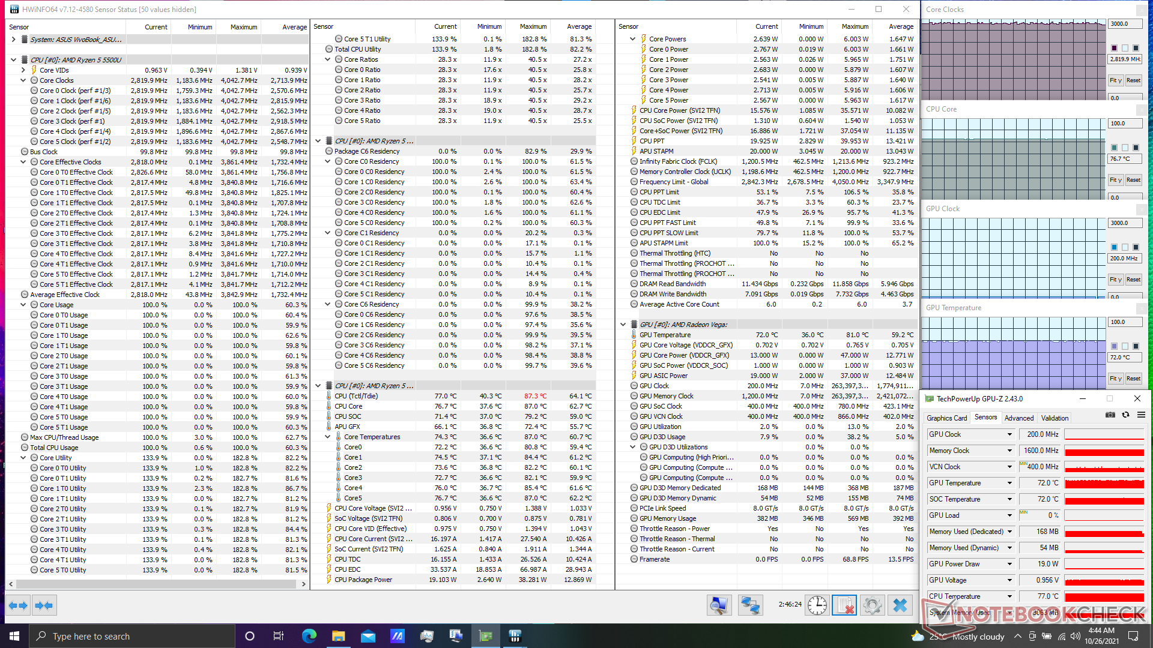Click the Maximum column header in left pane
1153x648 pixels.
[x=238, y=27]
